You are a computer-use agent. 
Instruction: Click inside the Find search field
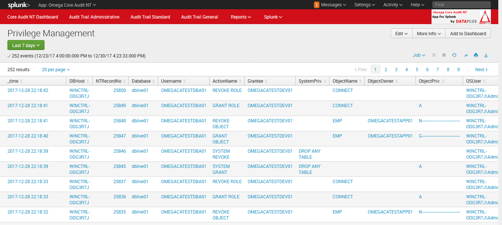[461, 5]
